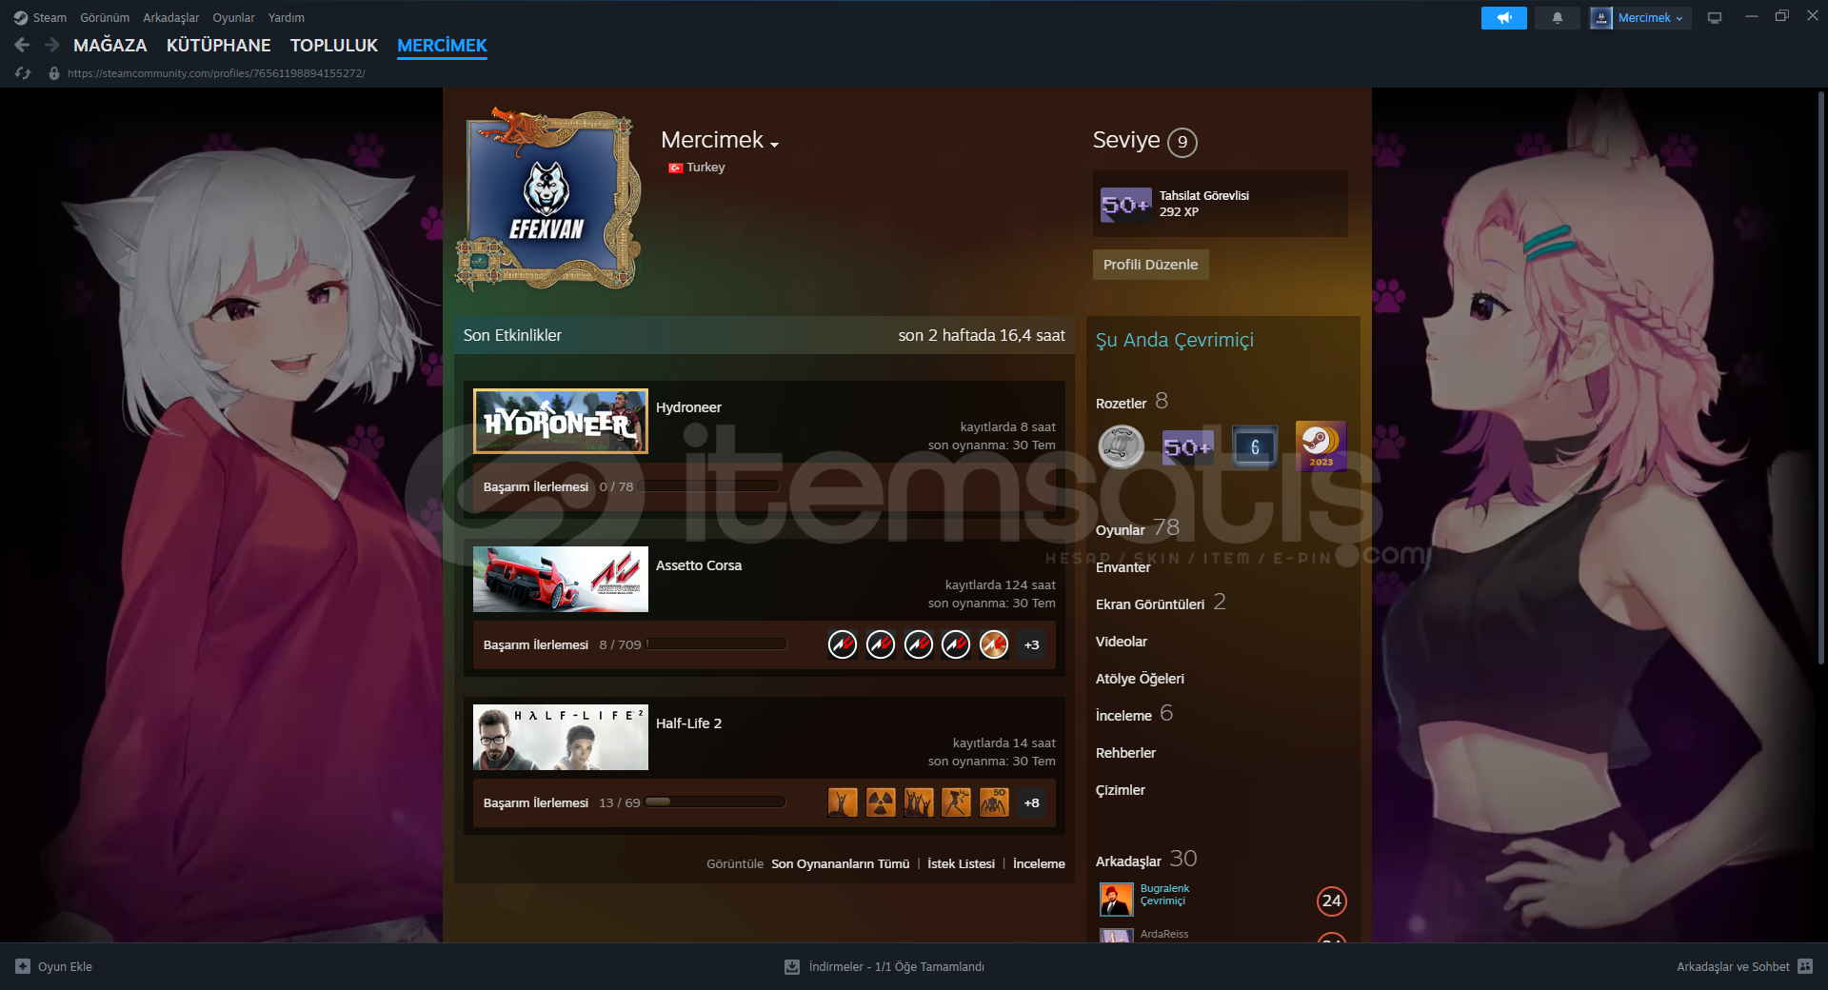Open the Half-Life 2 game thumbnail
The height and width of the screenshot is (990, 1828).
coord(561,737)
